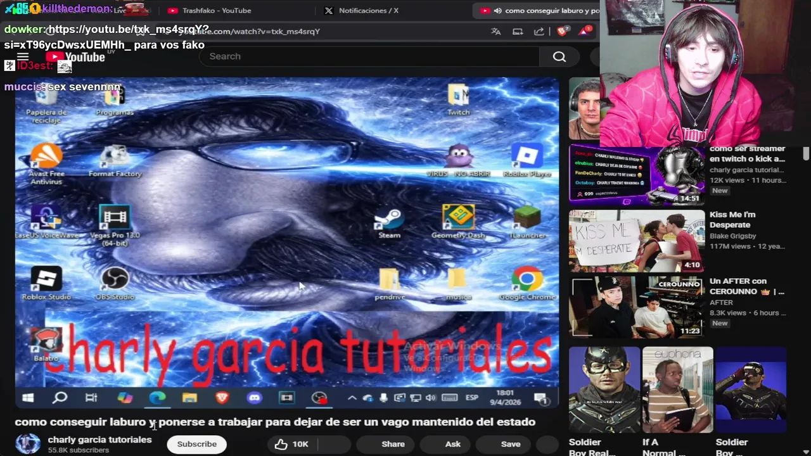The image size is (811, 456).
Task: Click the Subscribe button
Action: (x=196, y=444)
